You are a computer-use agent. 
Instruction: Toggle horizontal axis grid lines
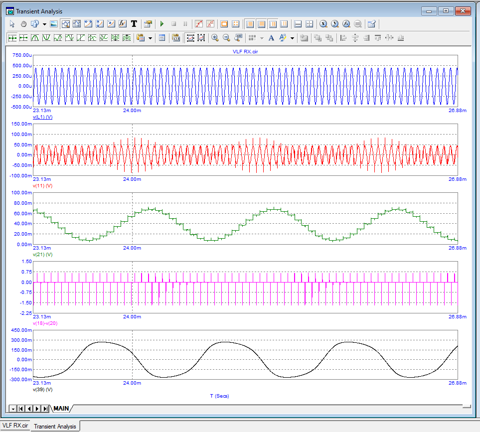point(261,24)
